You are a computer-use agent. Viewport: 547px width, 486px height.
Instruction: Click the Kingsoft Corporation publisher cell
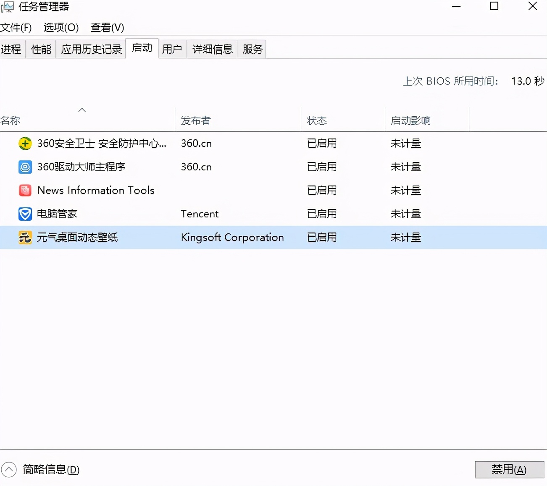[232, 238]
